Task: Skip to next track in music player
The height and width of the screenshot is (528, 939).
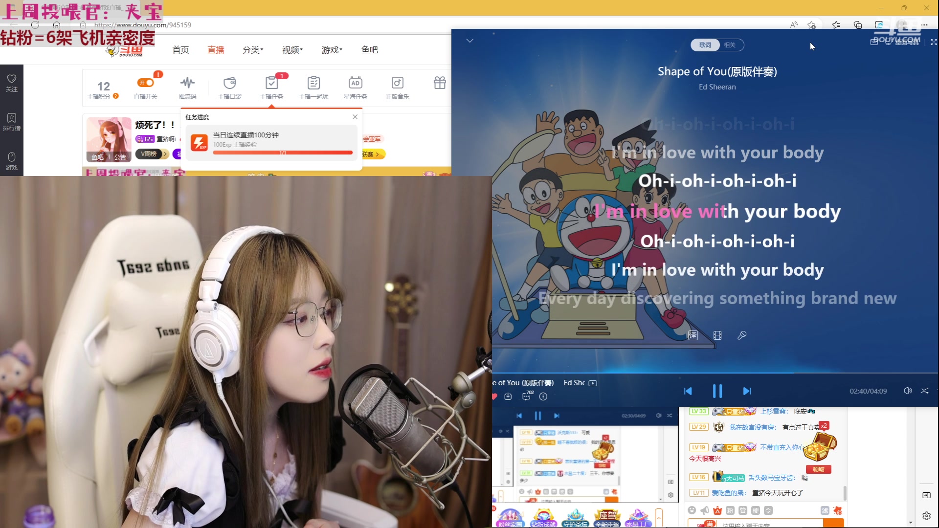Action: coord(747,391)
